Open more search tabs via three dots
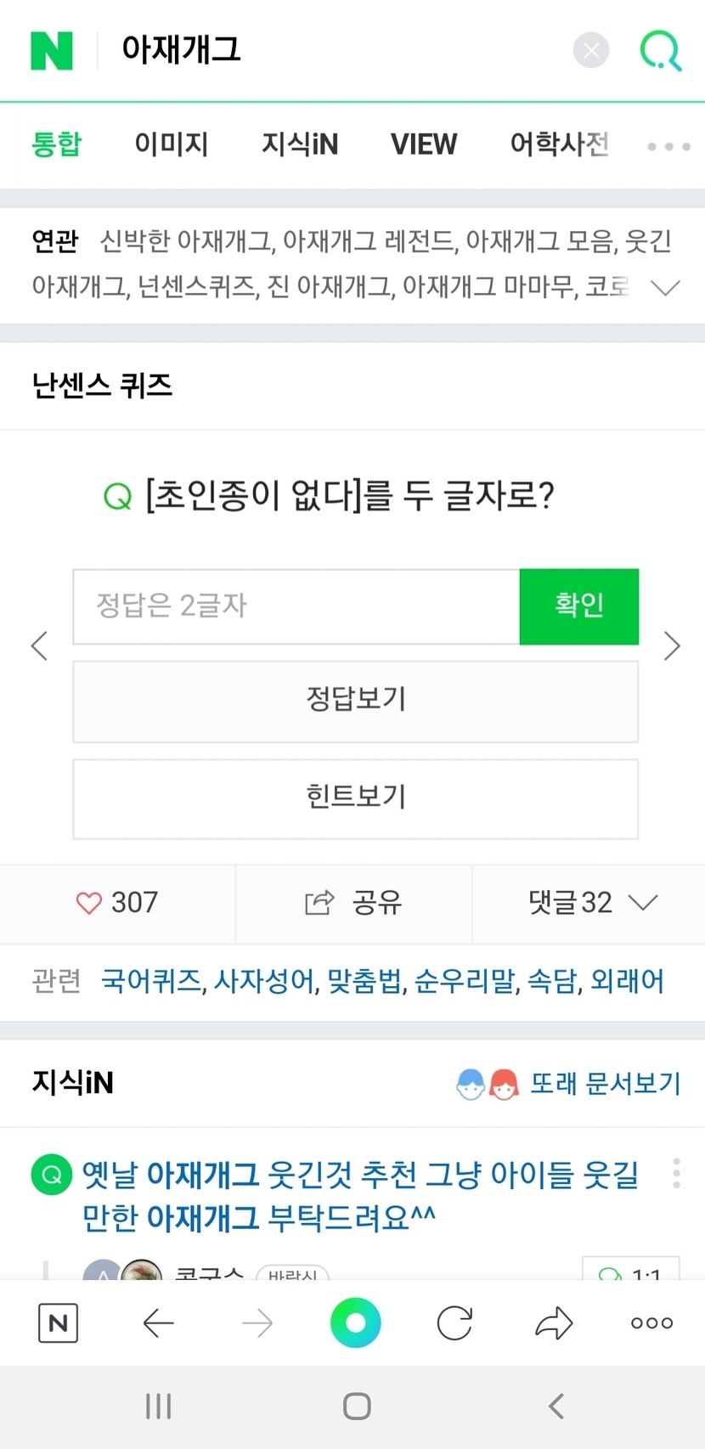Screen dimensions: 705x1449 click(668, 146)
